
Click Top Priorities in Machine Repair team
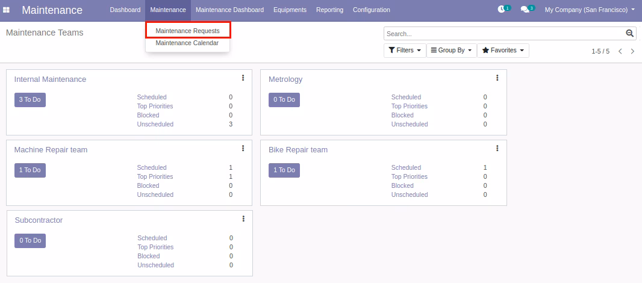click(155, 176)
